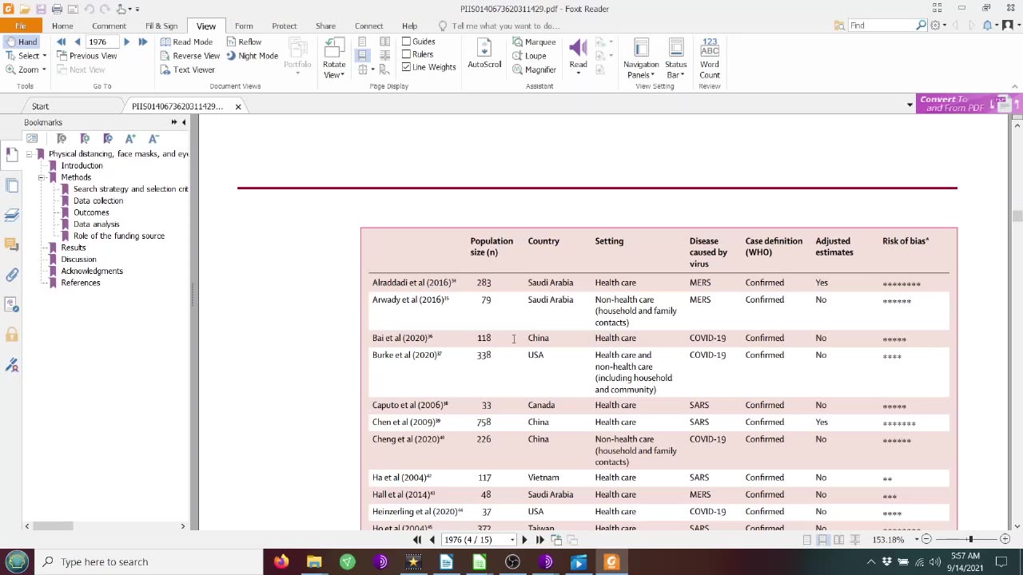Jump to Introduction bookmark
This screenshot has width=1023, height=575.
click(82, 165)
